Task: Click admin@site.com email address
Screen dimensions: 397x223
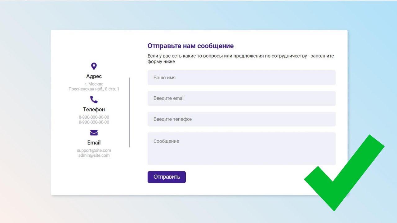Action: pyautogui.click(x=94, y=155)
